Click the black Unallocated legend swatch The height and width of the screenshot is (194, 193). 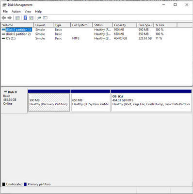pyautogui.click(x=4, y=184)
